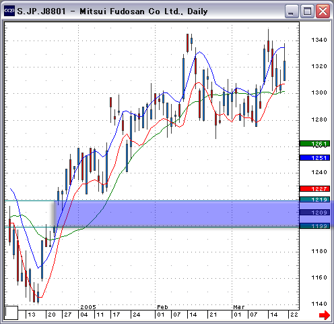
Task: Click the 'Feb' month label on time axis
Action: pyautogui.click(x=162, y=307)
